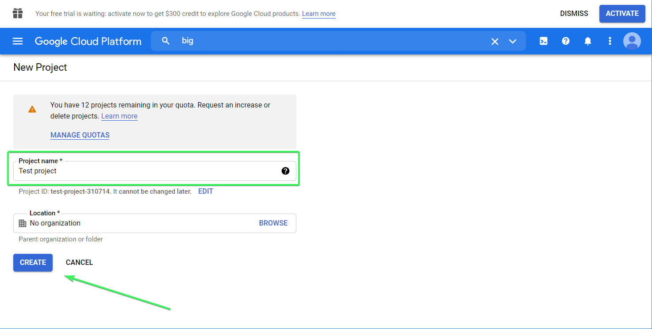Screen dimensions: 652x329
Task: Click the CREATE button
Action: pos(33,263)
